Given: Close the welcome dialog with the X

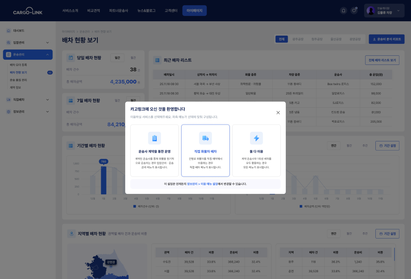Looking at the screenshot, I should point(278,113).
